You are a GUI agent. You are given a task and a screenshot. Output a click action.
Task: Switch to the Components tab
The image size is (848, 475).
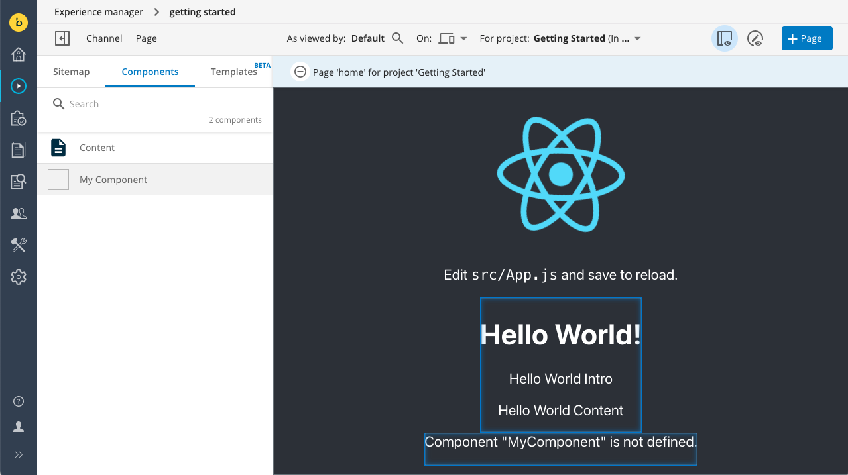click(150, 72)
